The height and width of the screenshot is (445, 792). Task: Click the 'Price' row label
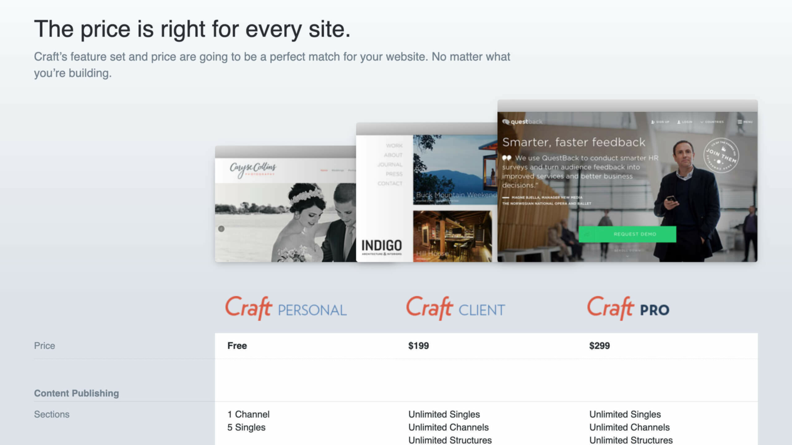pos(45,346)
